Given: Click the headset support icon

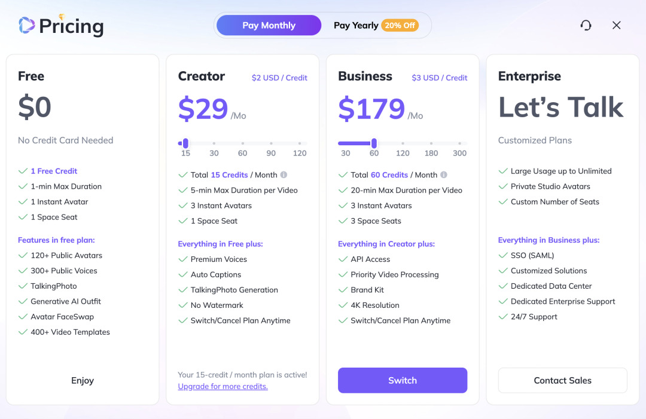Looking at the screenshot, I should (x=586, y=25).
